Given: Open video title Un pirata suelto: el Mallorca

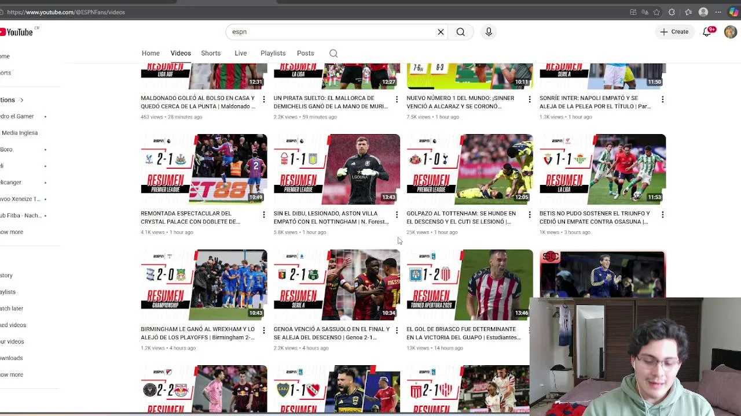Looking at the screenshot, I should [331, 102].
